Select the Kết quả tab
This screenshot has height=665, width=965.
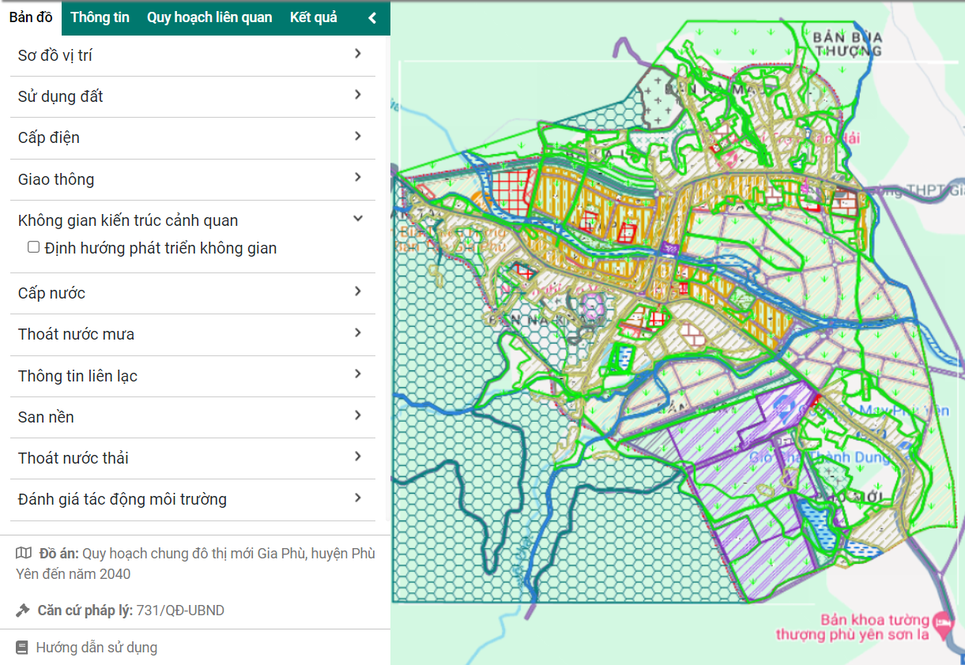313,17
